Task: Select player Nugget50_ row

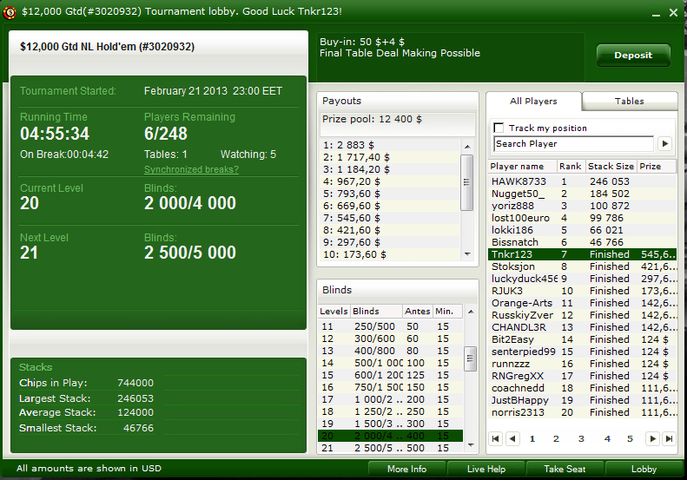Action: [583, 194]
